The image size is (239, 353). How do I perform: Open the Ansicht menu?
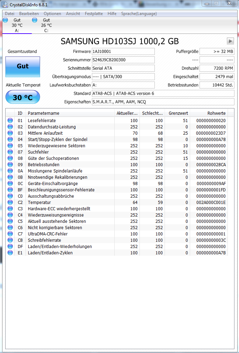(73, 14)
